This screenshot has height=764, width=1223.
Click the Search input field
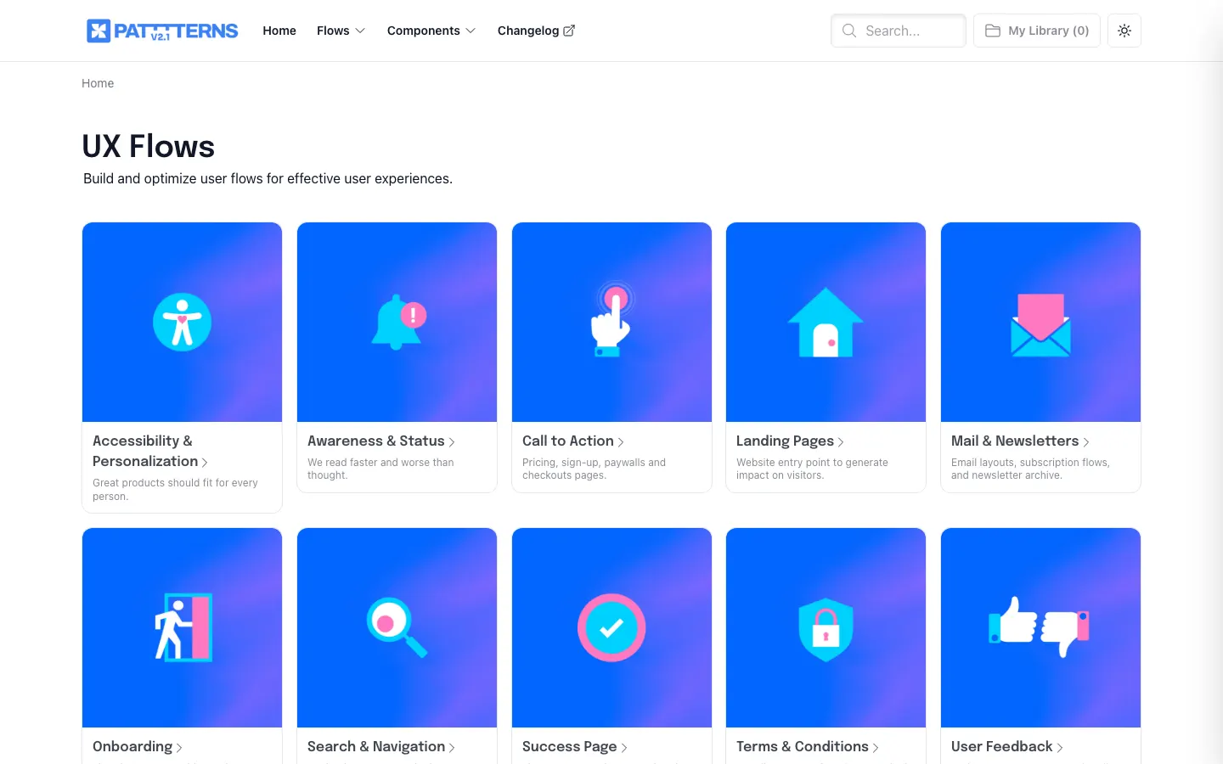pyautogui.click(x=898, y=31)
